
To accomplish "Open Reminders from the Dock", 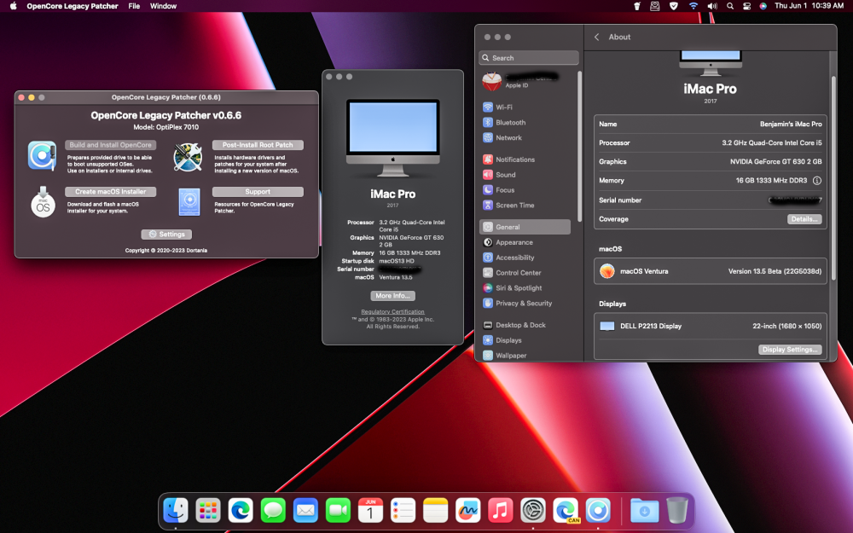I will [403, 511].
